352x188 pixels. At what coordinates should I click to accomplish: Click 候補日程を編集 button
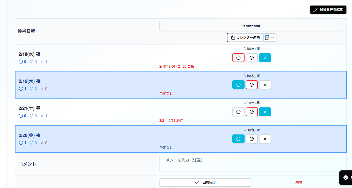[x=328, y=9]
